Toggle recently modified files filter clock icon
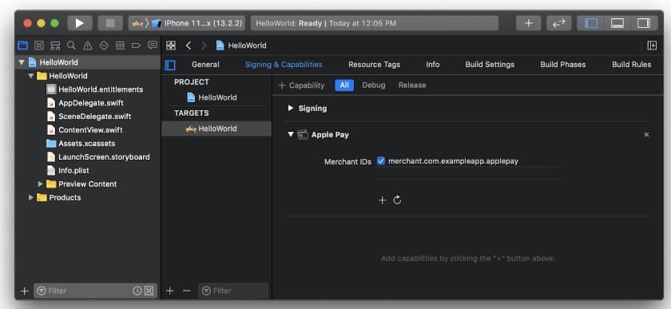Image resolution: width=671 pixels, height=309 pixels. tap(137, 291)
